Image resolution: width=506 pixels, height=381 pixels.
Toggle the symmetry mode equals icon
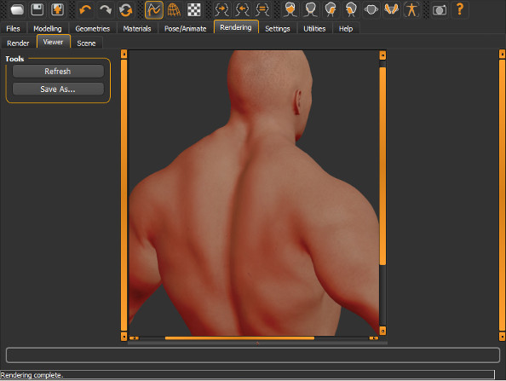(x=262, y=9)
